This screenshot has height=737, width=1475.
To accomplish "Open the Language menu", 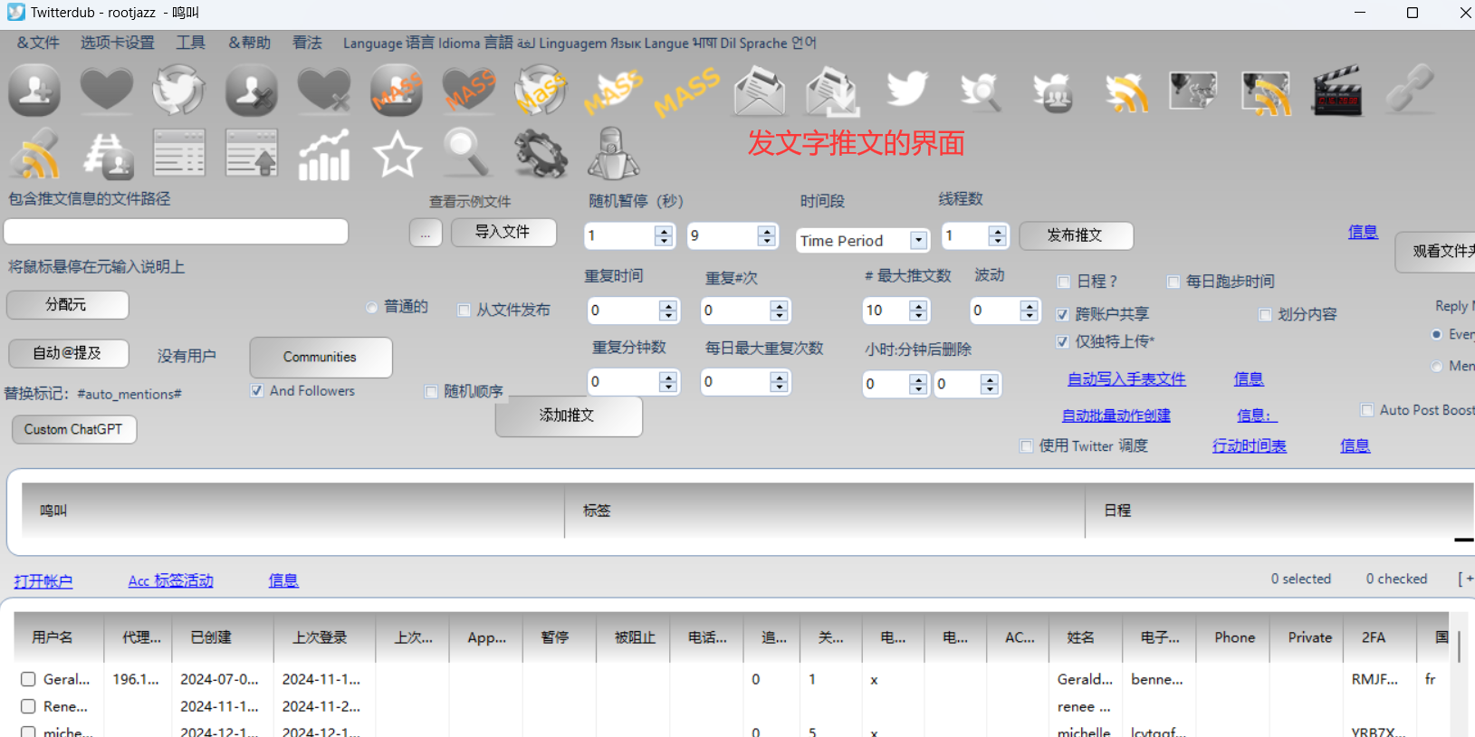I will pos(579,43).
